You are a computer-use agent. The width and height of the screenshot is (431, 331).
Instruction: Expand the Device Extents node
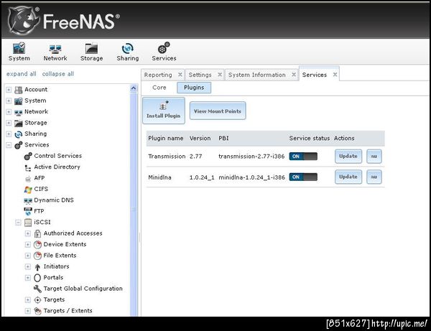point(28,244)
